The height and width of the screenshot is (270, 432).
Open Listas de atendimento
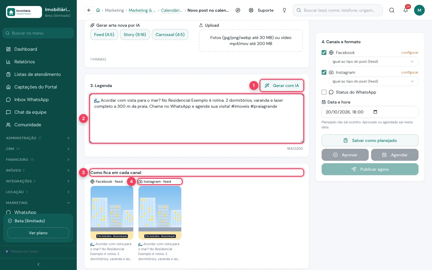38,74
